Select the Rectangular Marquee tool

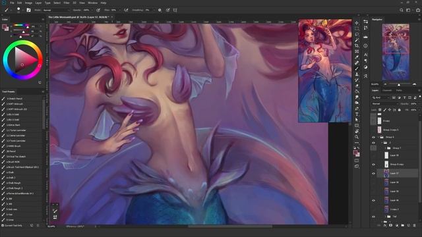click(357, 28)
